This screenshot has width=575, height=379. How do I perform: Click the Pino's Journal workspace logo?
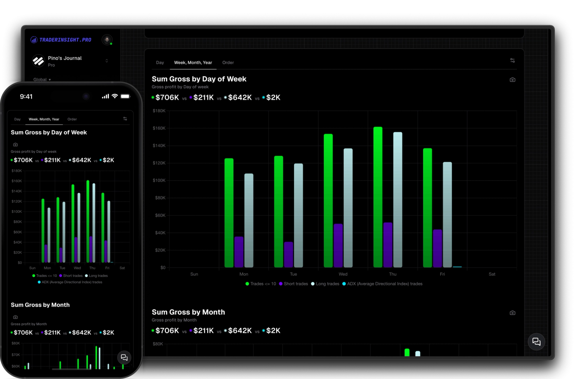click(38, 61)
